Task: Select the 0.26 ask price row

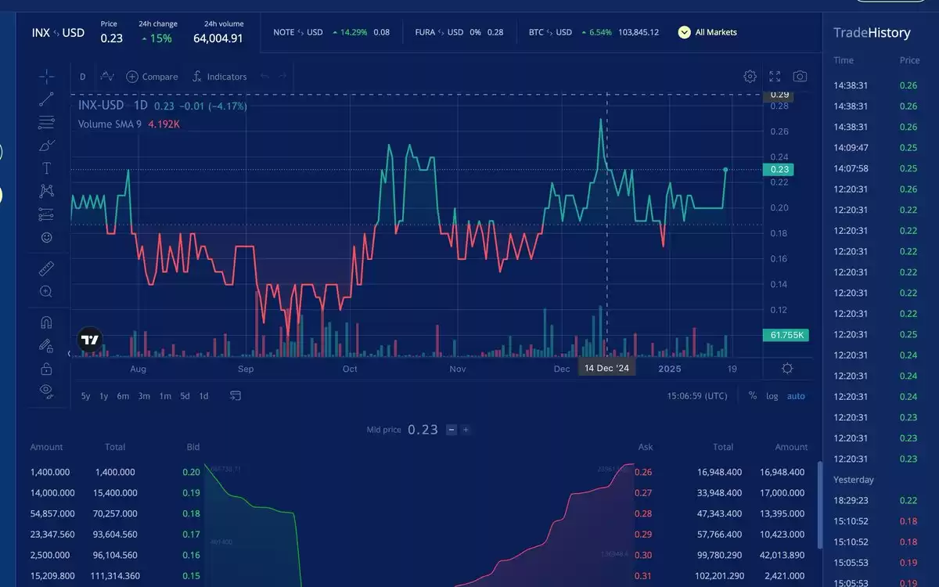Action: coord(721,472)
